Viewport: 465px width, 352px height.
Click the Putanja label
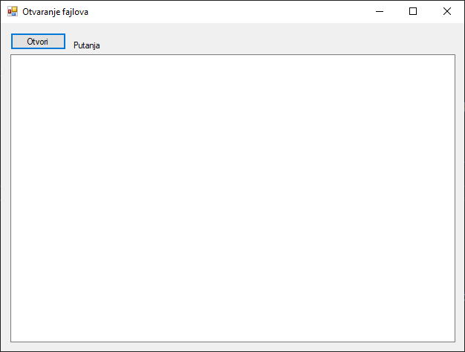86,45
